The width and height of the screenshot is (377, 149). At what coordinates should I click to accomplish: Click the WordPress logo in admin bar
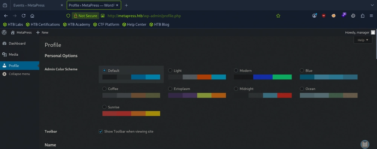click(4, 32)
